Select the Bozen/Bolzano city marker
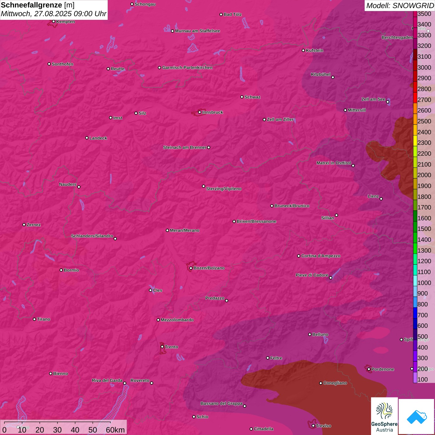Viewport: 435px width, 435px height. click(x=191, y=268)
